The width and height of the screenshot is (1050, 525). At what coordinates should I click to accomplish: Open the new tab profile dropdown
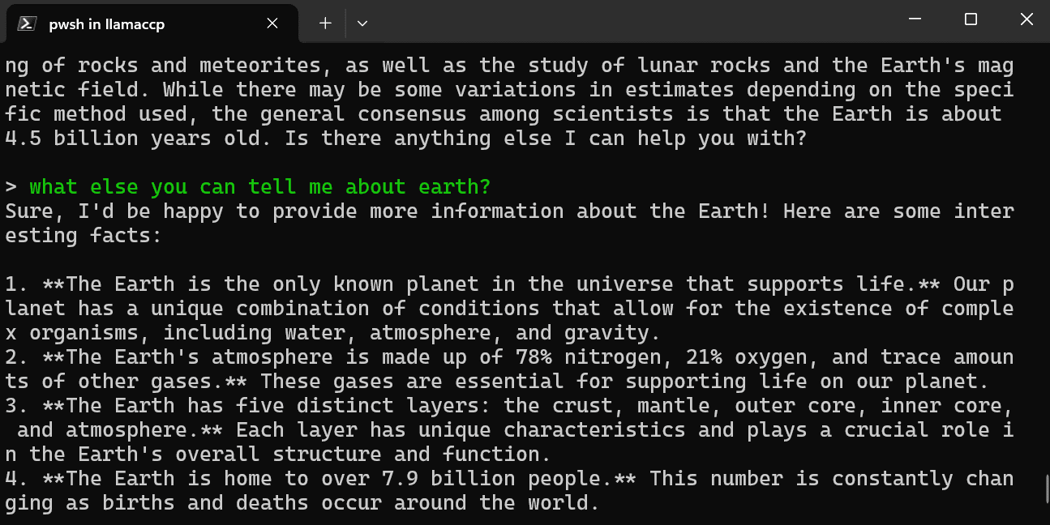(362, 23)
